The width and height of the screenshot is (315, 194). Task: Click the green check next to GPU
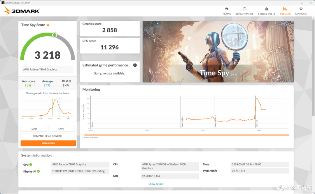tap(31, 165)
